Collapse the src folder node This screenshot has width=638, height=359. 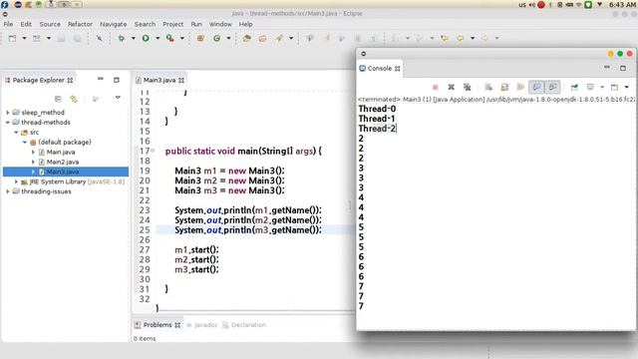(x=16, y=133)
